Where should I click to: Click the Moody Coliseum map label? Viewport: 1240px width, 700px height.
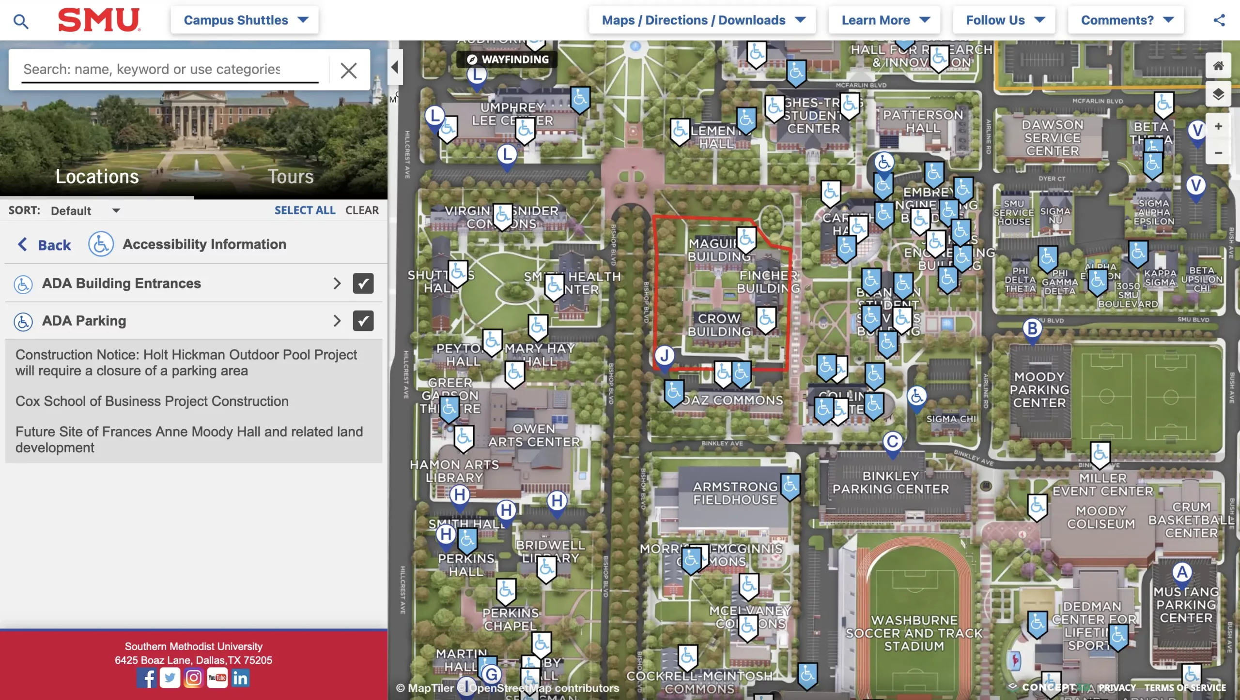tap(1101, 518)
